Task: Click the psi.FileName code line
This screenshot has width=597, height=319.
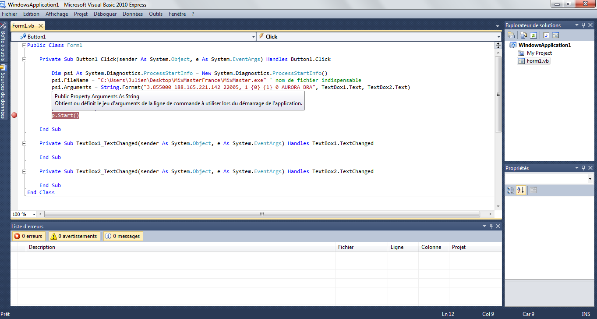Action: (x=206, y=80)
